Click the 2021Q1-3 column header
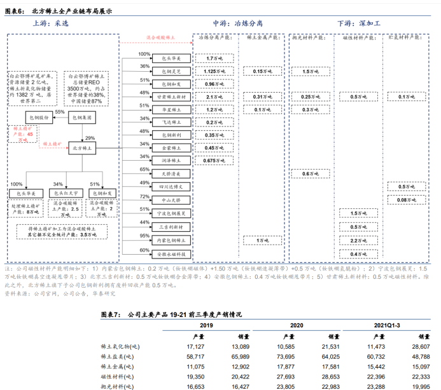 [x=387, y=325]
